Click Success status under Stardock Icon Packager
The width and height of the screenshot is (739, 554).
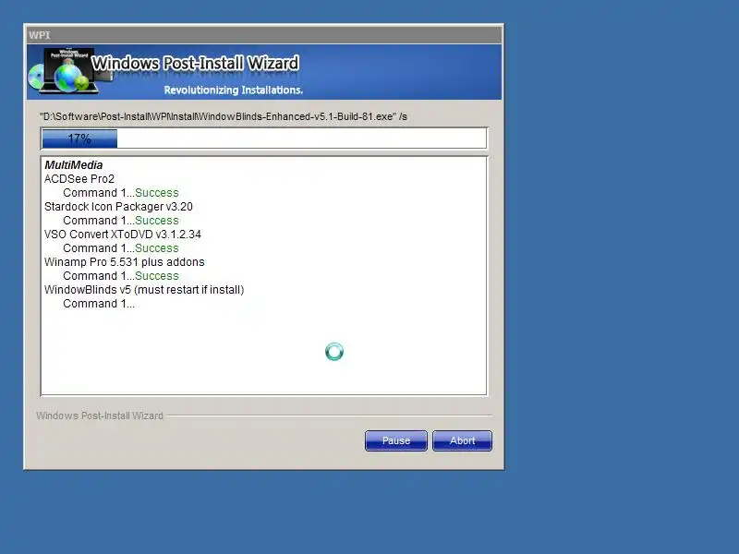[157, 221]
